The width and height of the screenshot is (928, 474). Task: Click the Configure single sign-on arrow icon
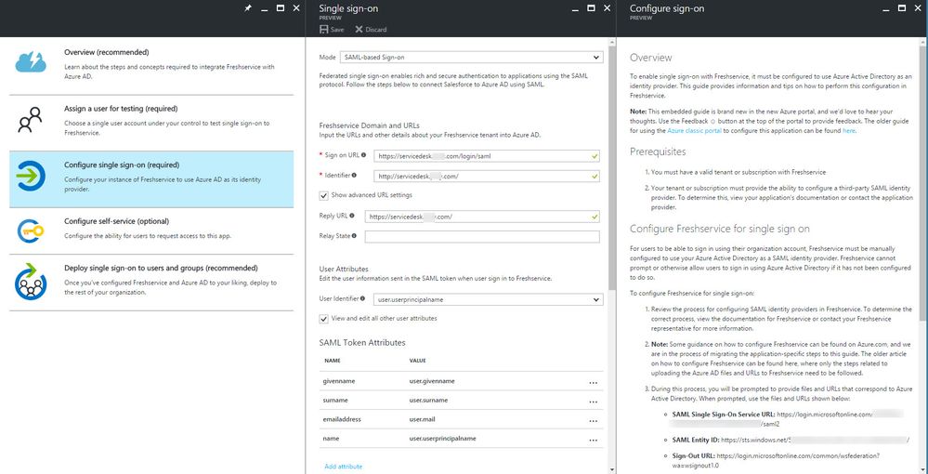point(30,176)
